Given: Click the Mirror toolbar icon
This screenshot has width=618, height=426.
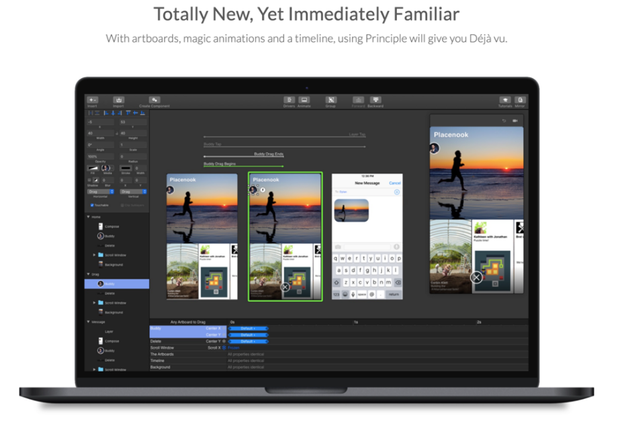Looking at the screenshot, I should click(x=520, y=99).
